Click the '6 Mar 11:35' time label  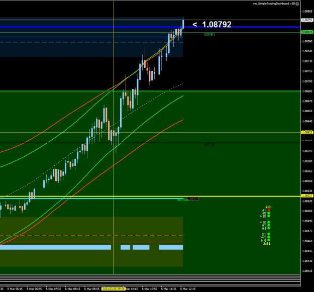click(x=169, y=289)
